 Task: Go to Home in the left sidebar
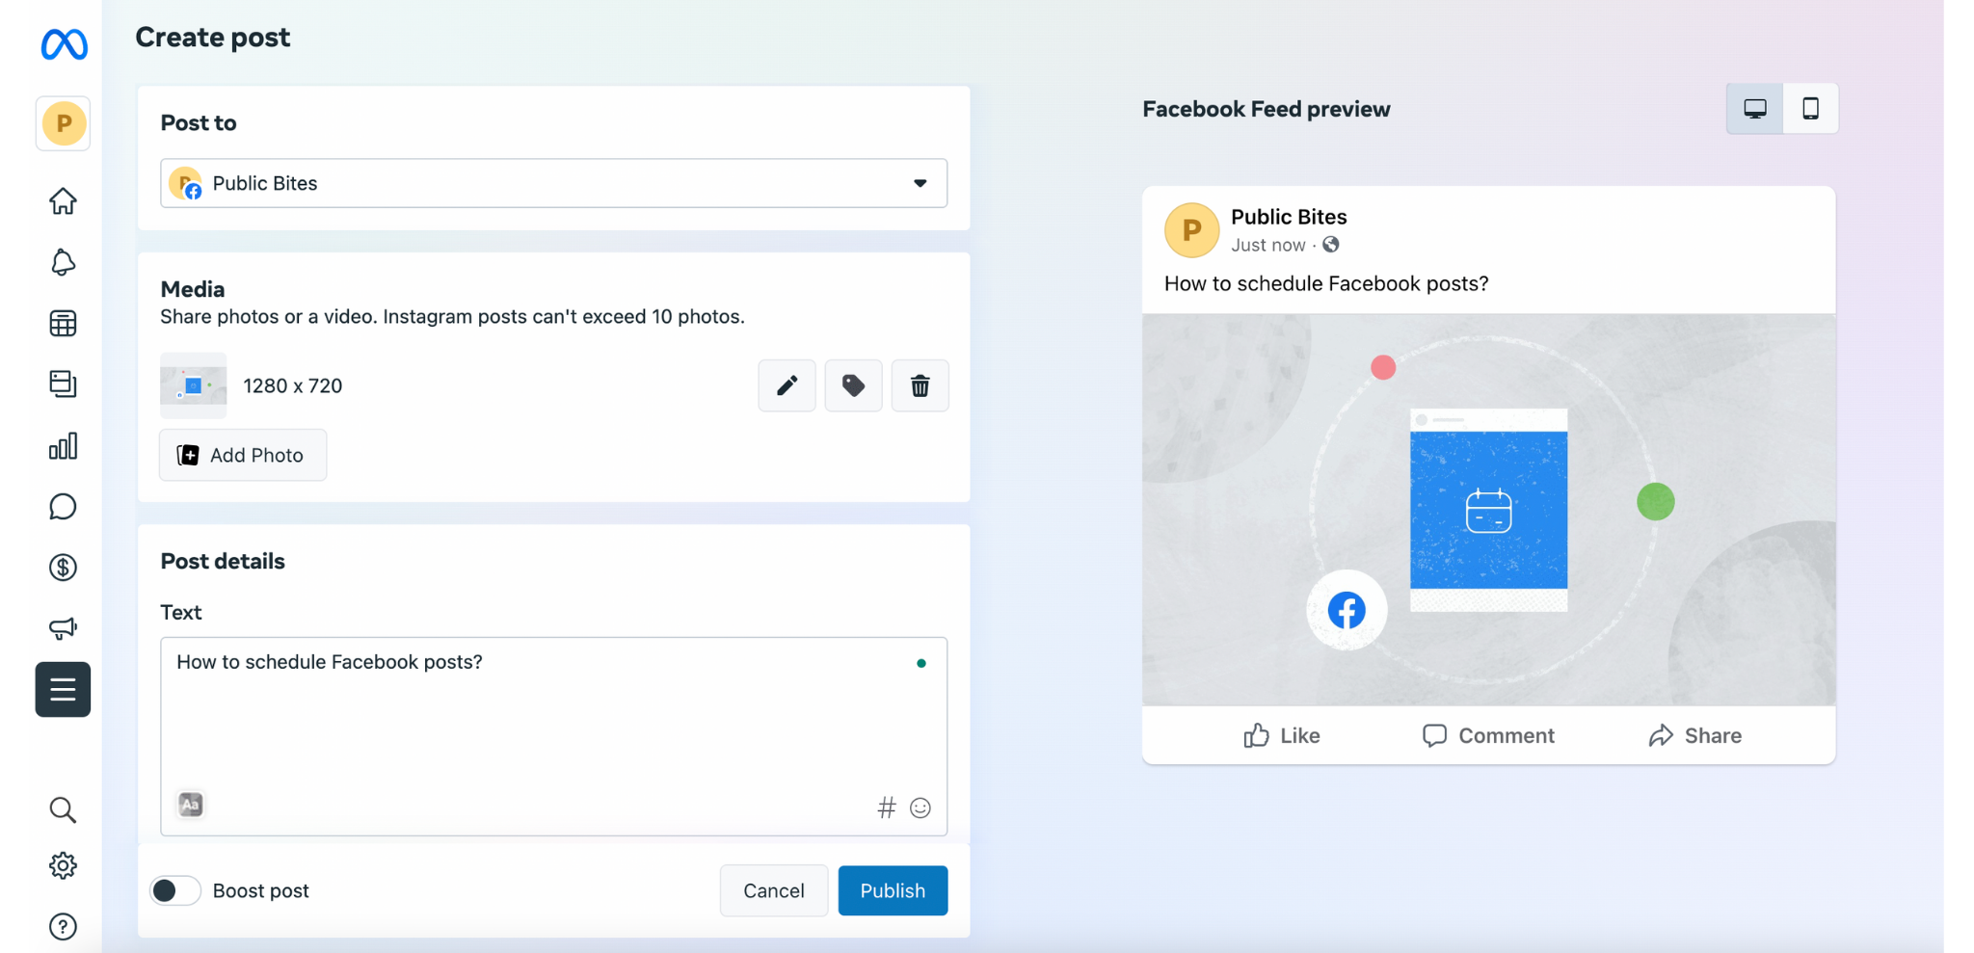63,201
